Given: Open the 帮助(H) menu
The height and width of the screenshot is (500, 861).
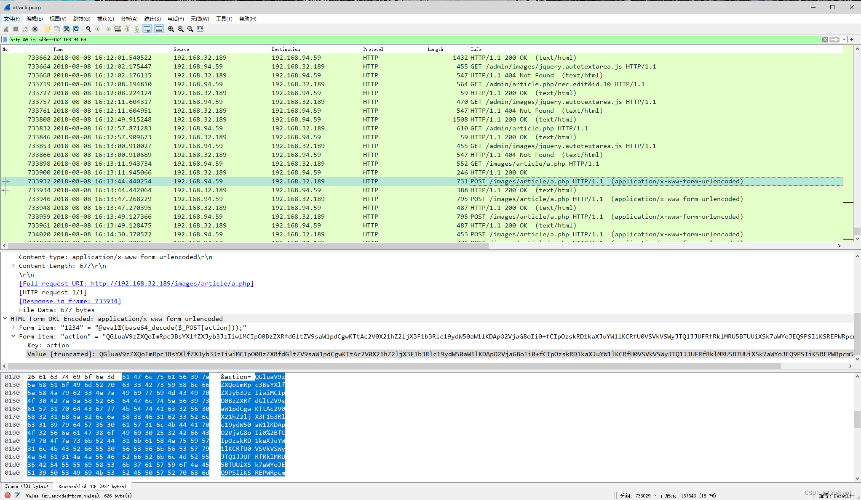Looking at the screenshot, I should [248, 19].
